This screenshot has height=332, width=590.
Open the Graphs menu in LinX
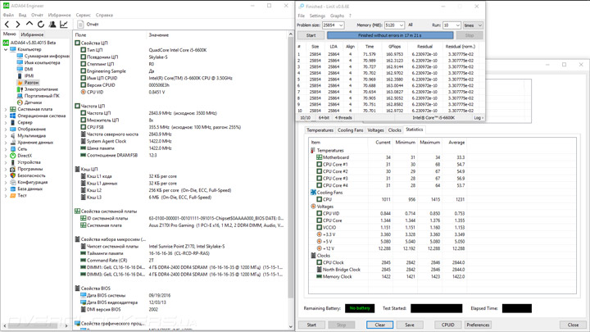[337, 16]
